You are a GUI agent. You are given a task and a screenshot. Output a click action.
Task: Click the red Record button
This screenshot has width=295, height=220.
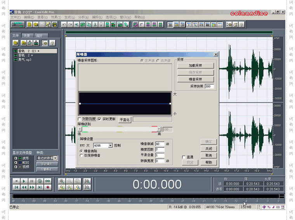48,187
